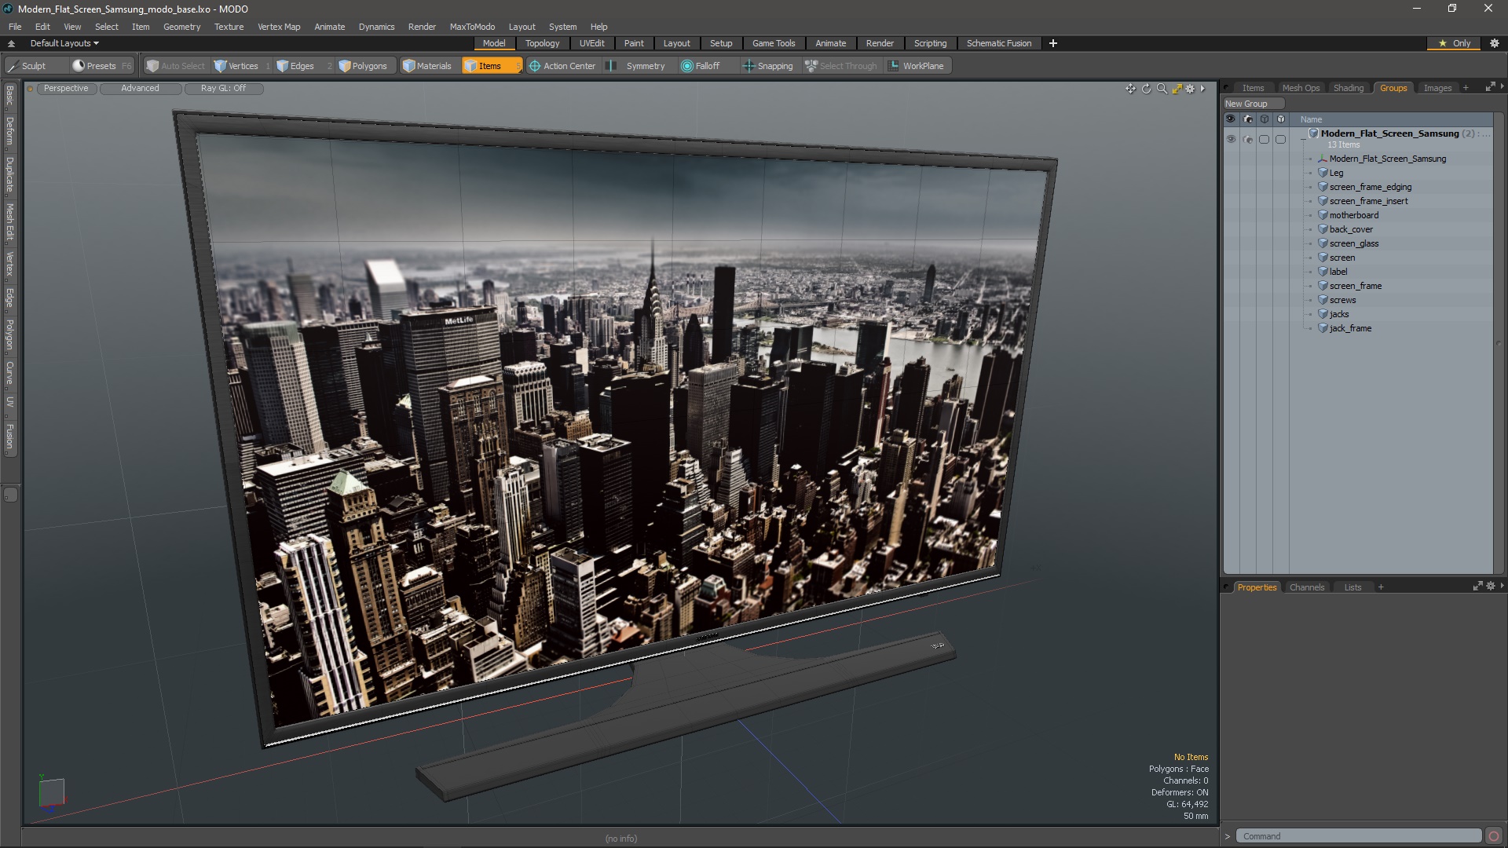This screenshot has width=1508, height=848.
Task: Expand the Groups panel side arrow
Action: (1502, 86)
